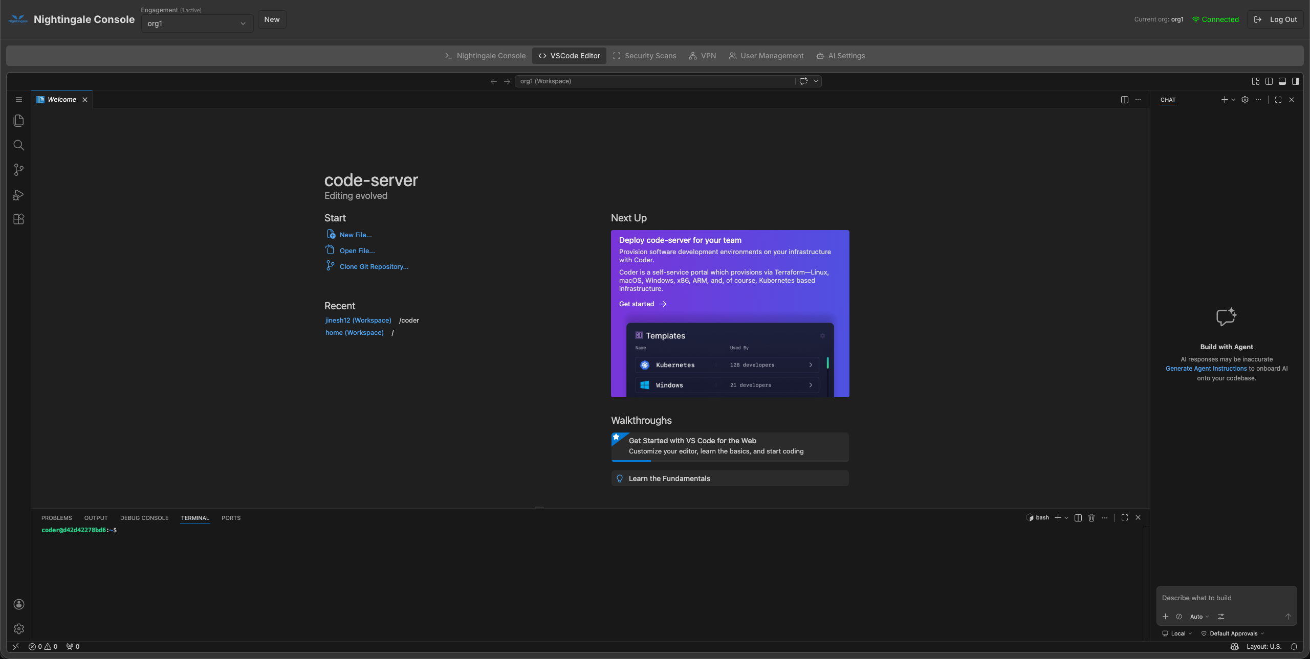Kill the bash terminal with trash icon
The height and width of the screenshot is (659, 1310).
(1091, 518)
